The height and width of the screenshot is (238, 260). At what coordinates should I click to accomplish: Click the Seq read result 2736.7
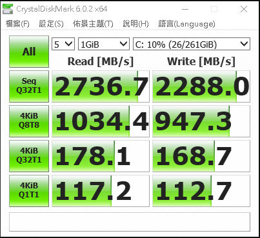(x=101, y=86)
